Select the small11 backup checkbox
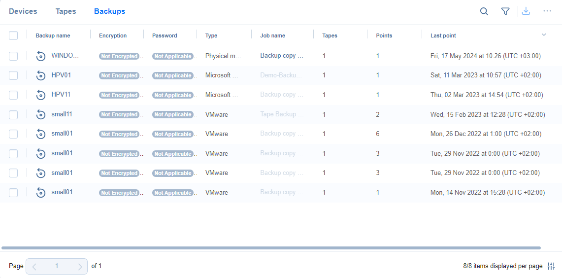 (13, 114)
